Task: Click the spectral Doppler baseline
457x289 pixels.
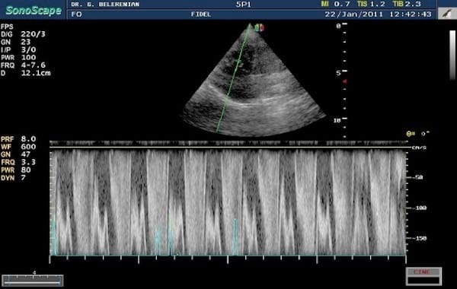Action: (228, 148)
